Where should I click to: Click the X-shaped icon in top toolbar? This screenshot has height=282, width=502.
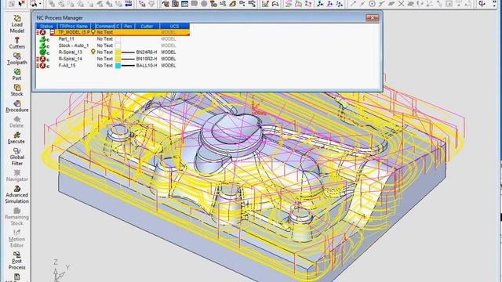click(401, 3)
